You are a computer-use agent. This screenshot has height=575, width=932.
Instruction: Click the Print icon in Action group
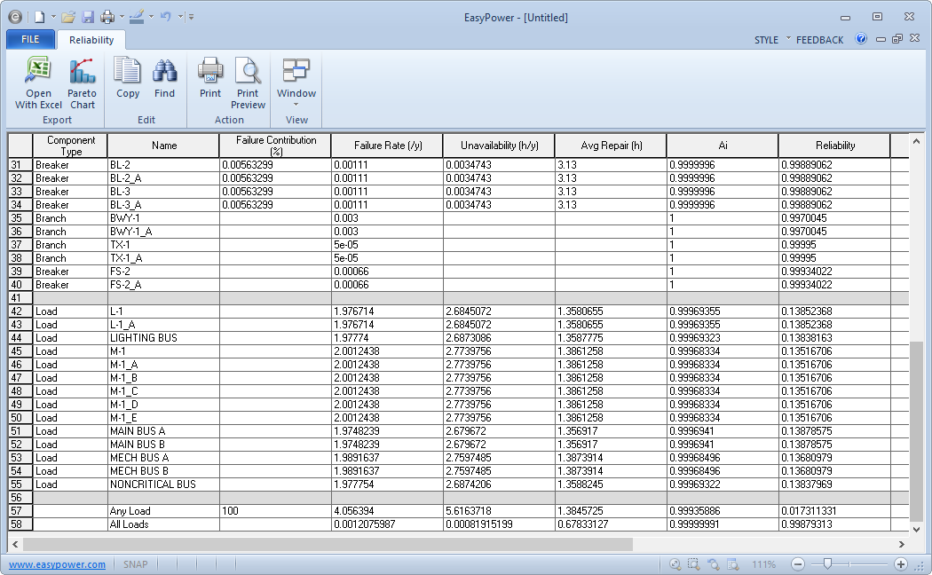tap(210, 78)
